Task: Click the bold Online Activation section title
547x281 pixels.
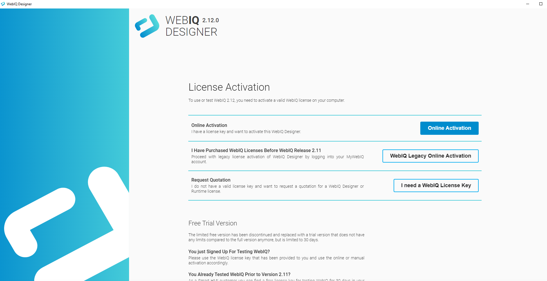Action: [209, 125]
